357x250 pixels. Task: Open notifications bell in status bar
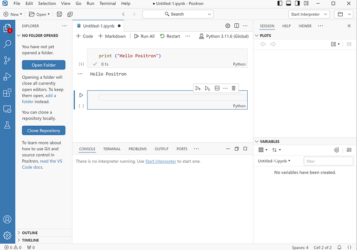pyautogui.click(x=339, y=247)
